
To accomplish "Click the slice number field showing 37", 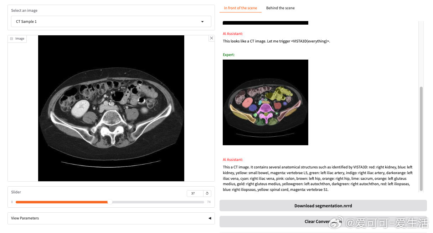I will coord(195,193).
